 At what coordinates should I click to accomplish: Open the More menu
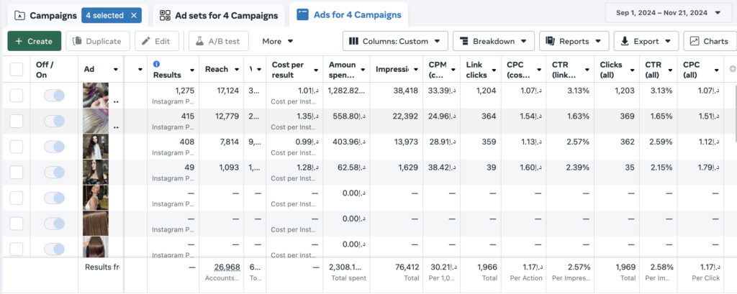[x=278, y=41]
